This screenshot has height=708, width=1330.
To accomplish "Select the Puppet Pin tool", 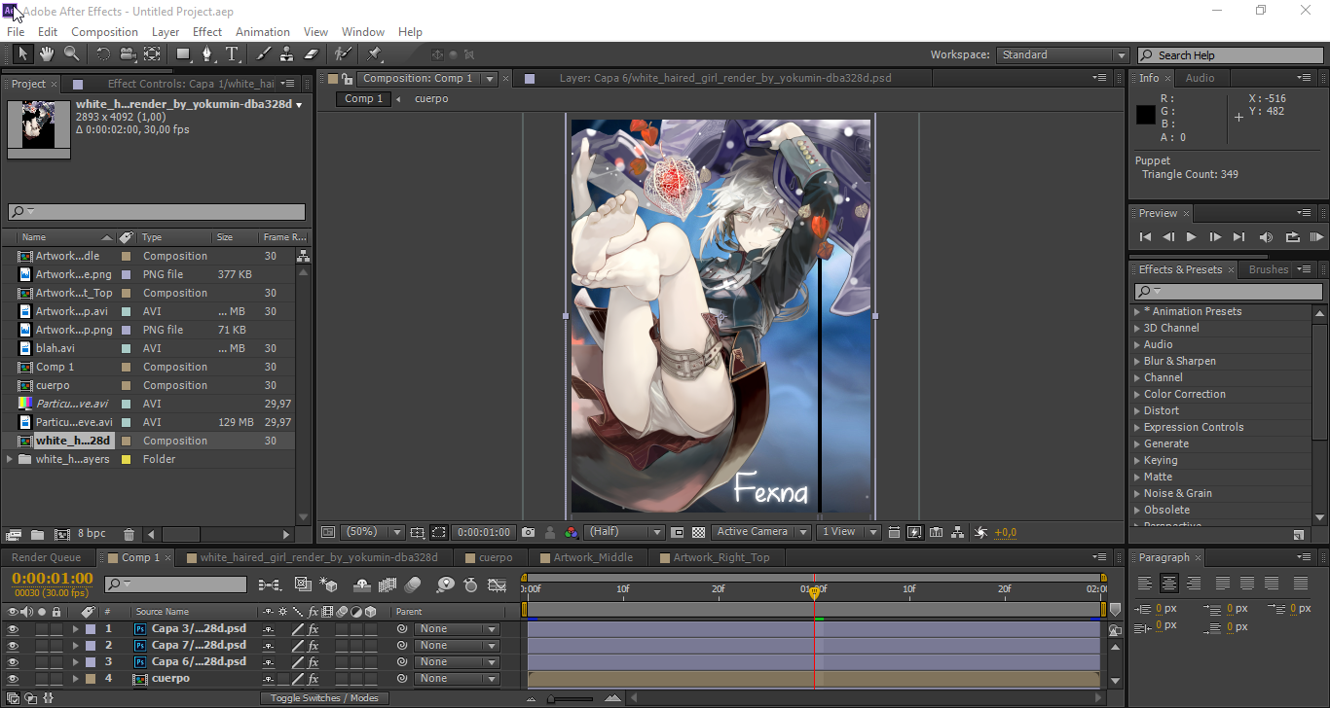I will pos(374,54).
